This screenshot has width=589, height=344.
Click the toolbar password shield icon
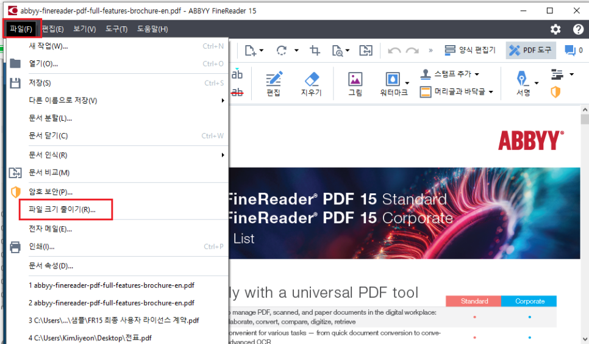point(555,91)
